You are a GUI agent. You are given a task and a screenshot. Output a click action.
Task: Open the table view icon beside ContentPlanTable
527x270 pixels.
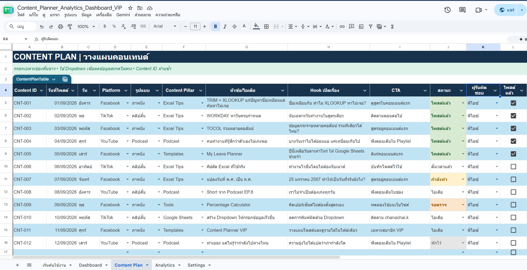coord(65,79)
